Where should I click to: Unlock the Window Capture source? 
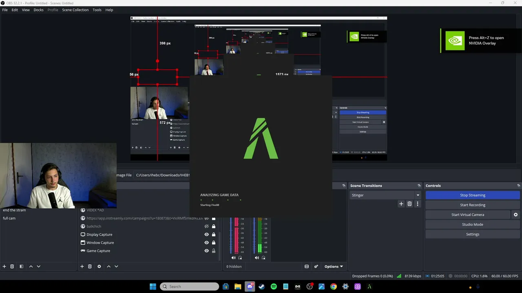[x=213, y=243]
